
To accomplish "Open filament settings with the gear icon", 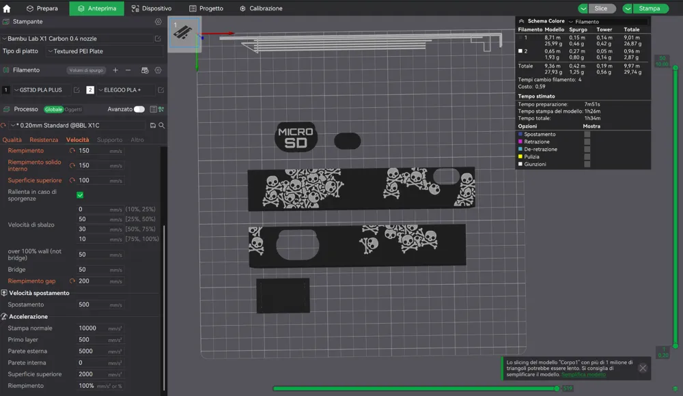I will pyautogui.click(x=157, y=70).
